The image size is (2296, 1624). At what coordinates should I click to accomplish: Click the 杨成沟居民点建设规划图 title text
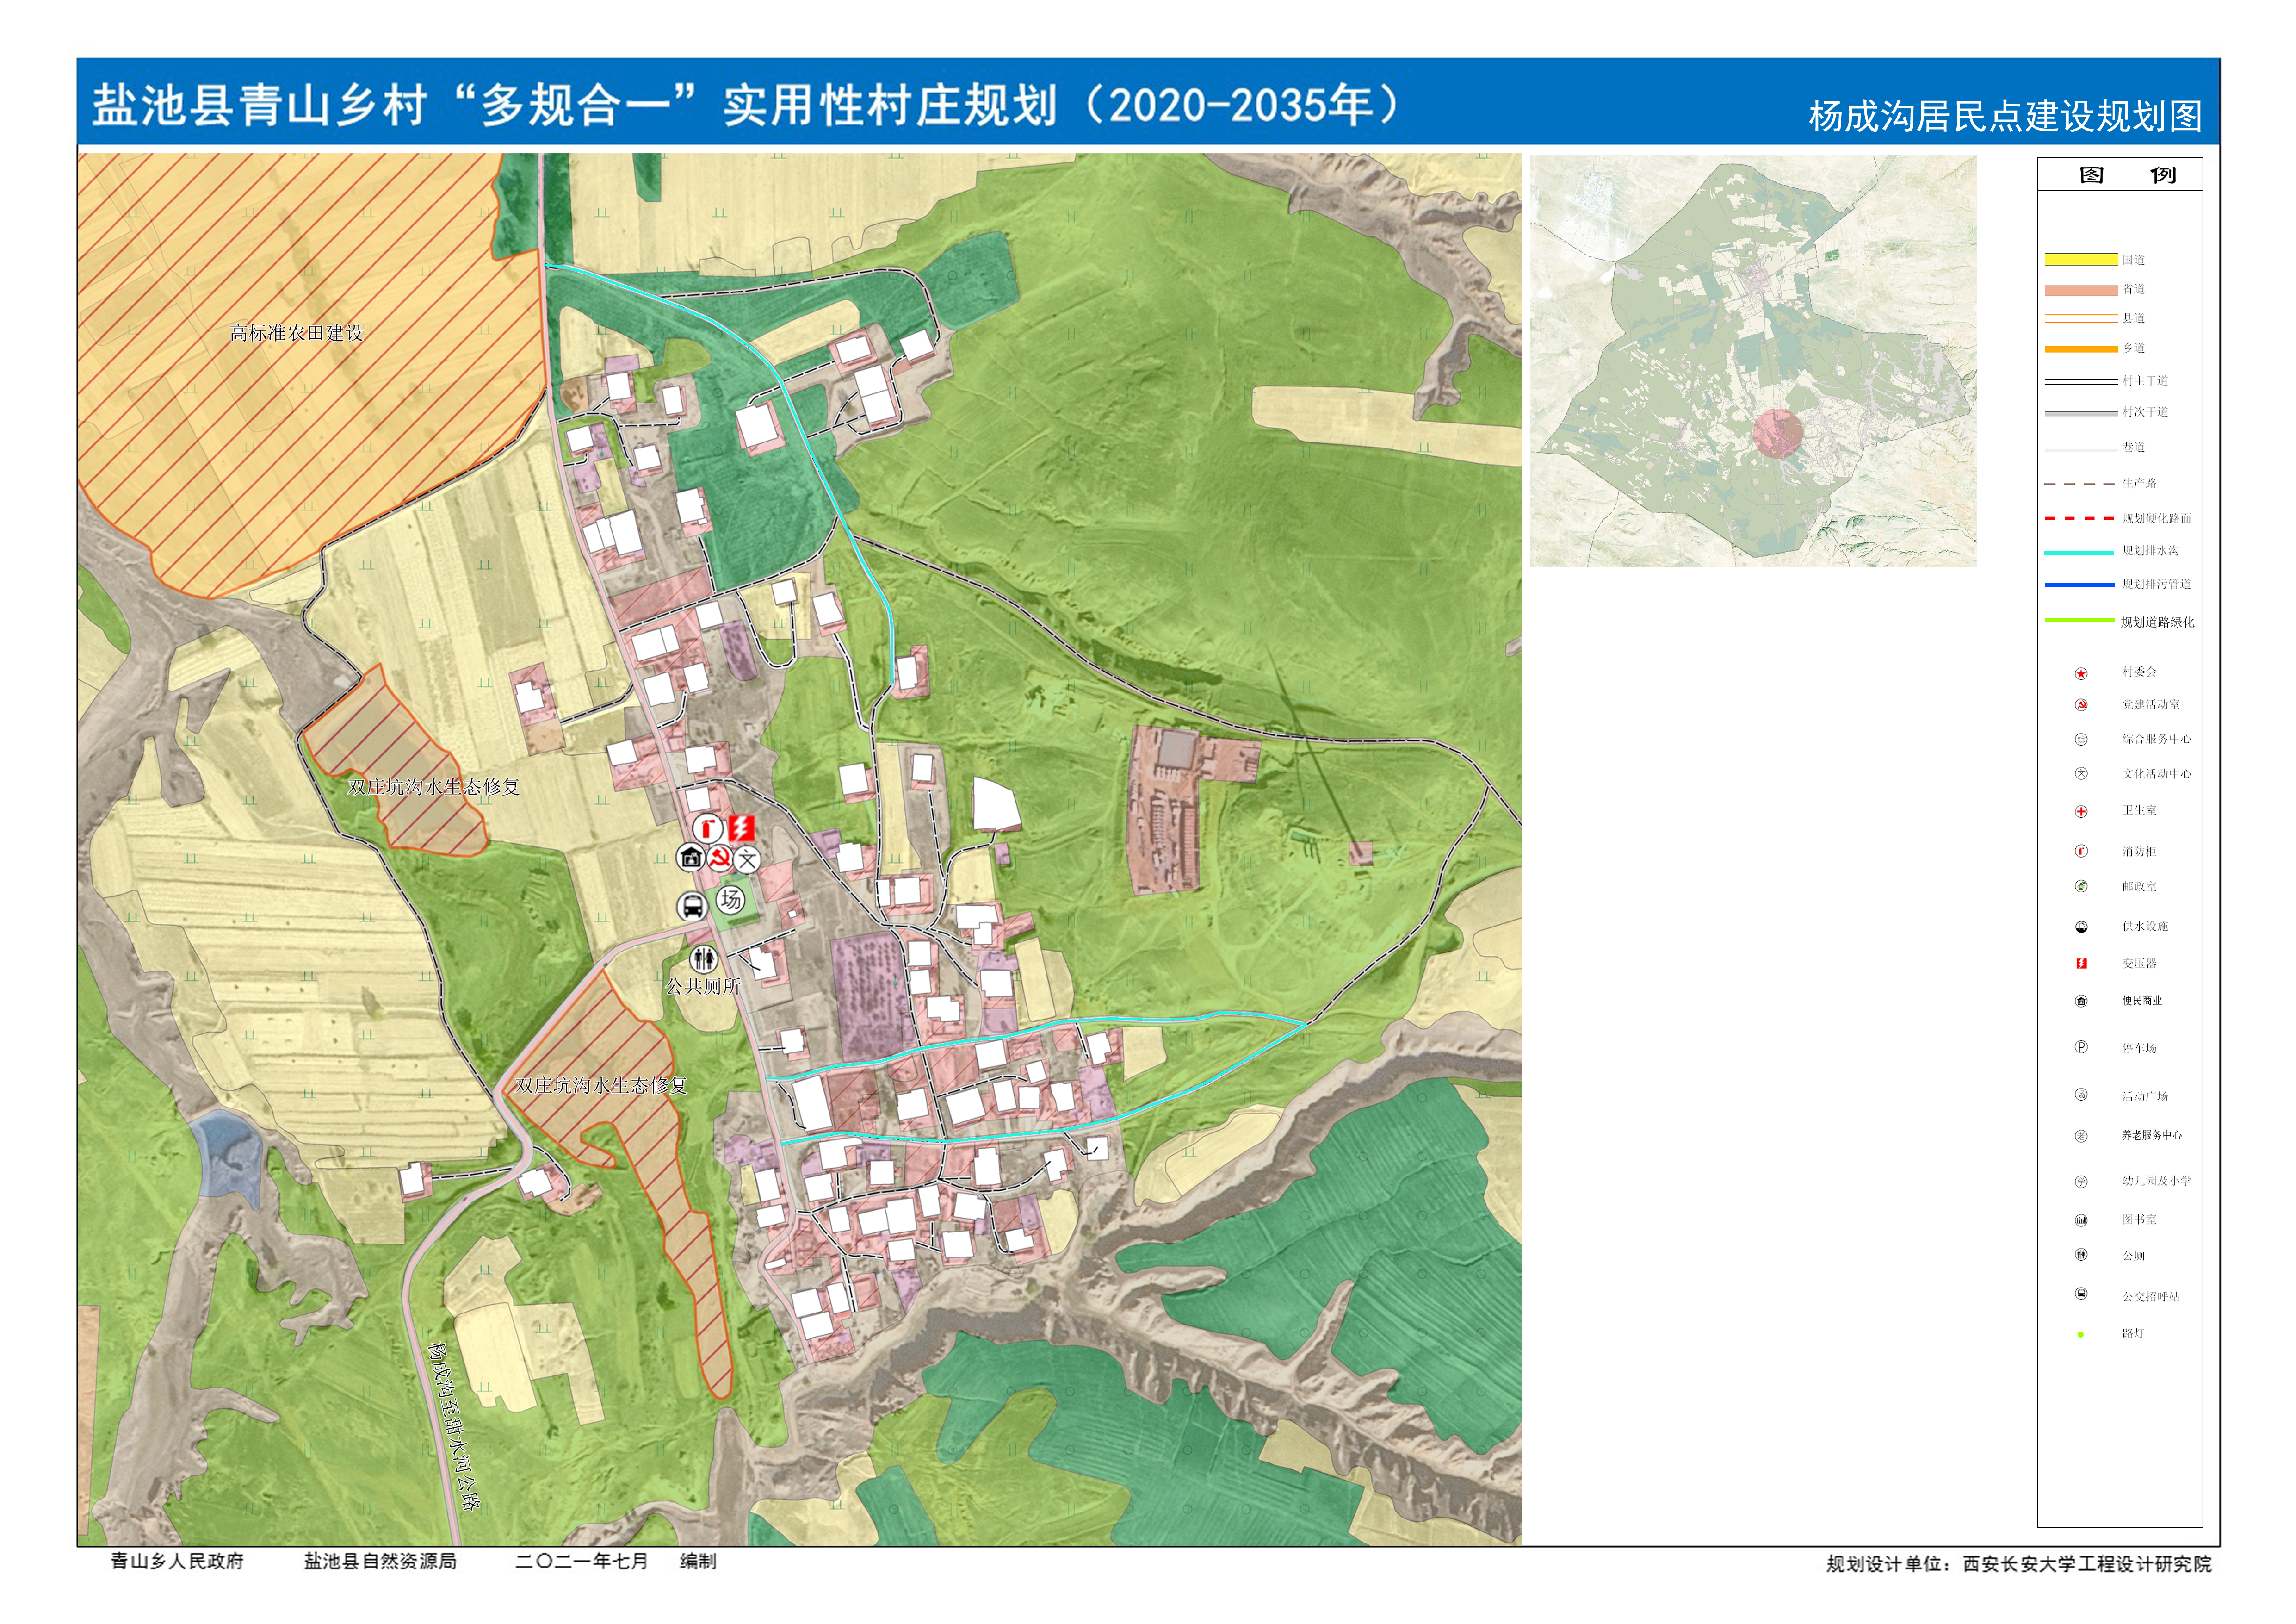point(2004,116)
